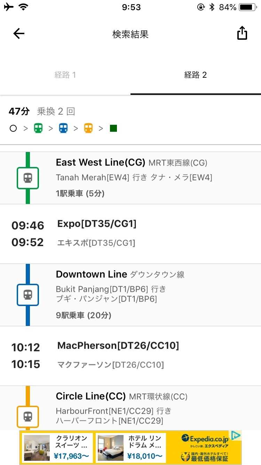
Task: Tap the start circle icon in summary
Action: (13, 128)
